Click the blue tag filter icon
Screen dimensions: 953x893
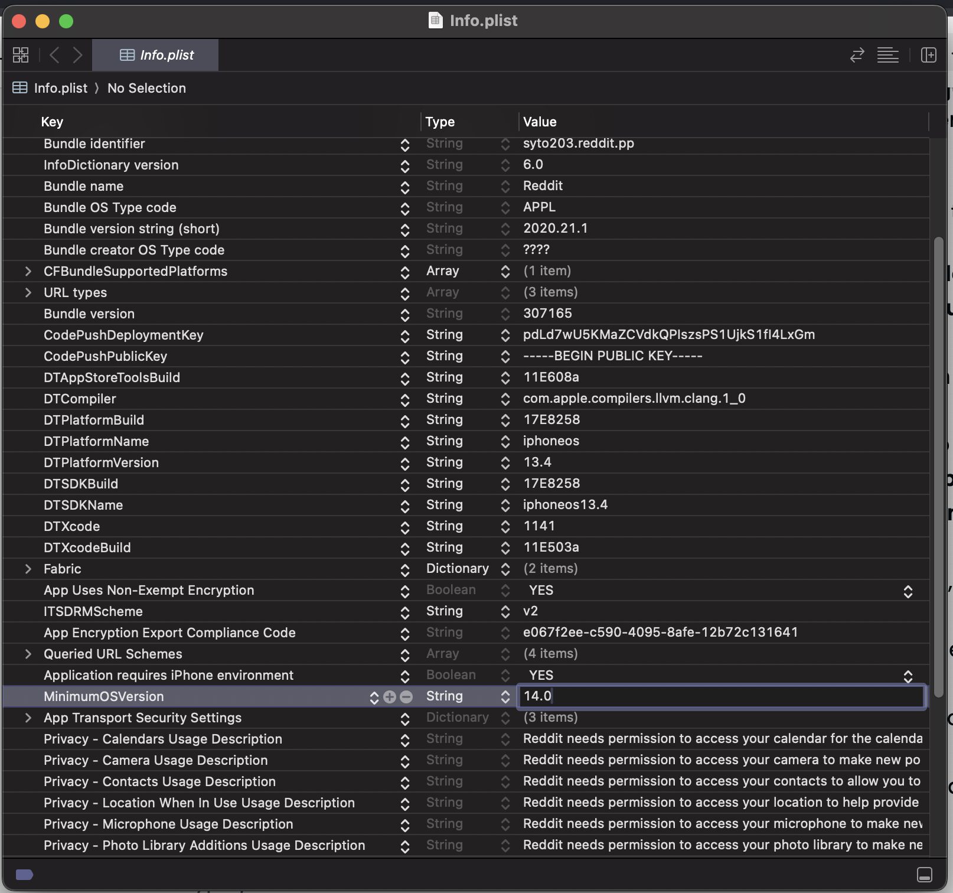(x=24, y=875)
